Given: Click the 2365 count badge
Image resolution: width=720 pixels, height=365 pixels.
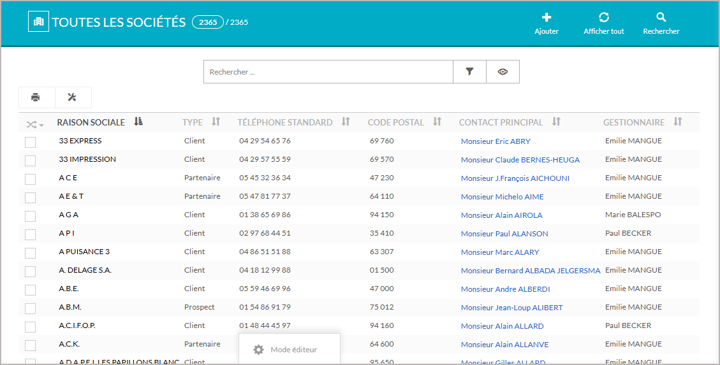Looking at the screenshot, I should (208, 22).
